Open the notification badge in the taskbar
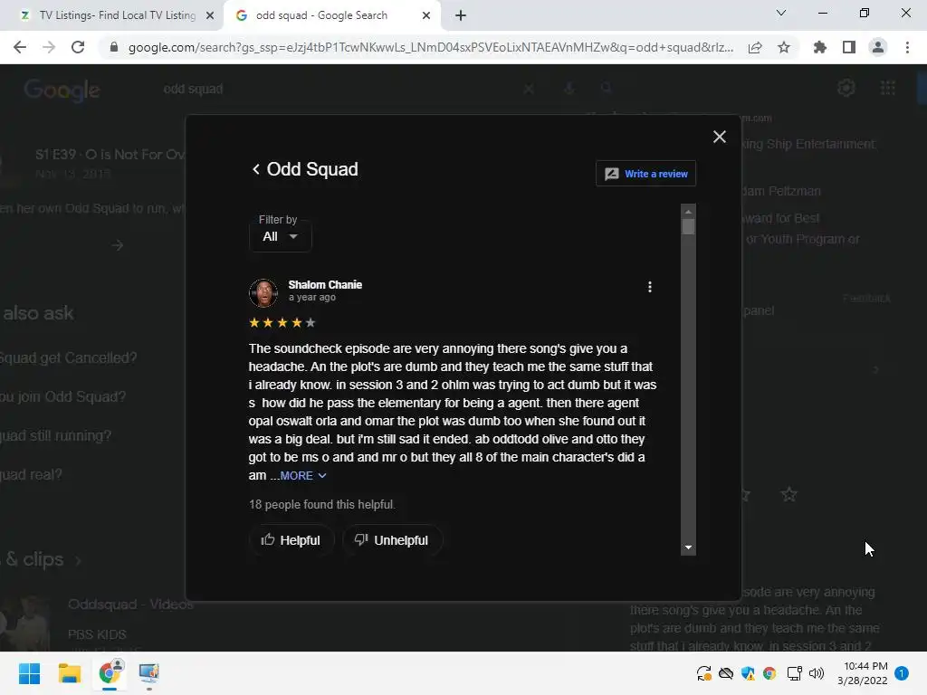Image resolution: width=927 pixels, height=695 pixels. click(902, 673)
